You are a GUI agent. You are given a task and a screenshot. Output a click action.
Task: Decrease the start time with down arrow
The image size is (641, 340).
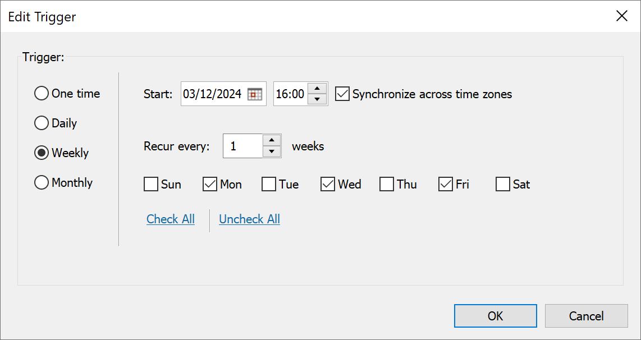tap(317, 99)
